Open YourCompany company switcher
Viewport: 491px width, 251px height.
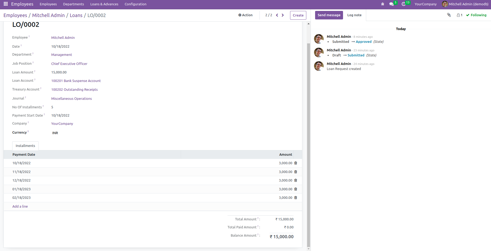click(425, 4)
